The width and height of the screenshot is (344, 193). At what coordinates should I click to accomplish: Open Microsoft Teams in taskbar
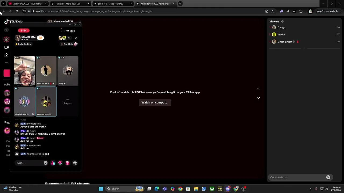[x=164, y=189]
